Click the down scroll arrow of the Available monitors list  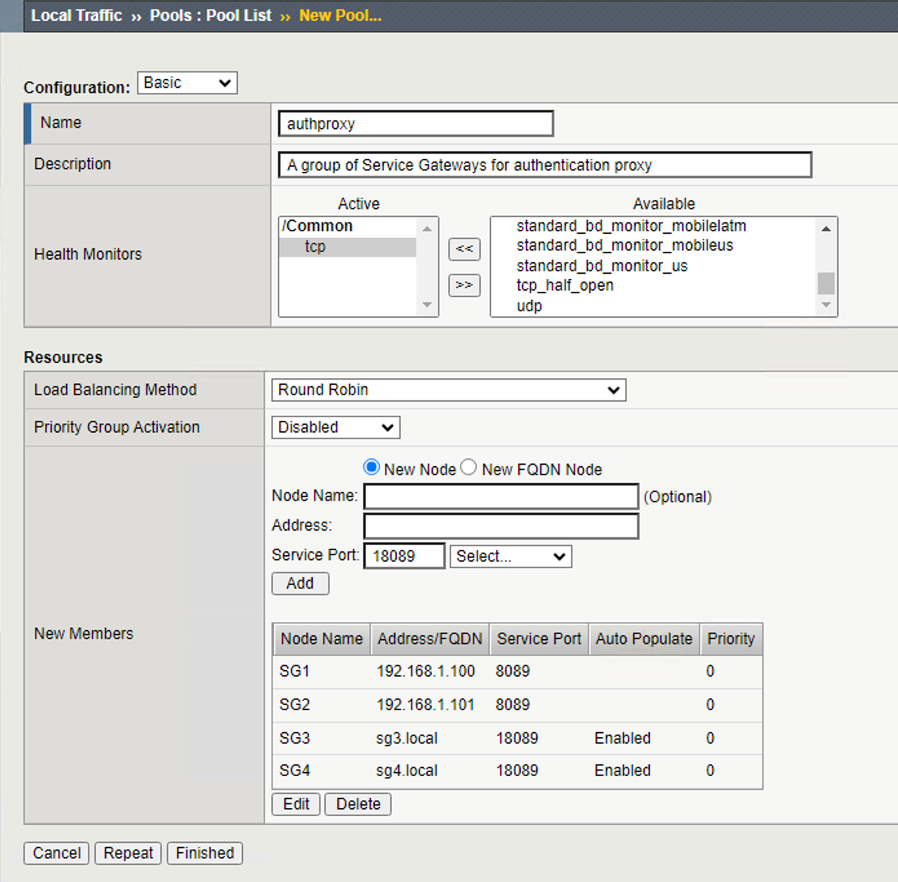click(x=826, y=304)
